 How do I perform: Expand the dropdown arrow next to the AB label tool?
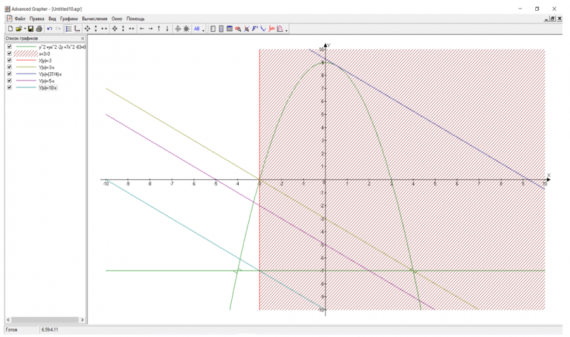203,29
